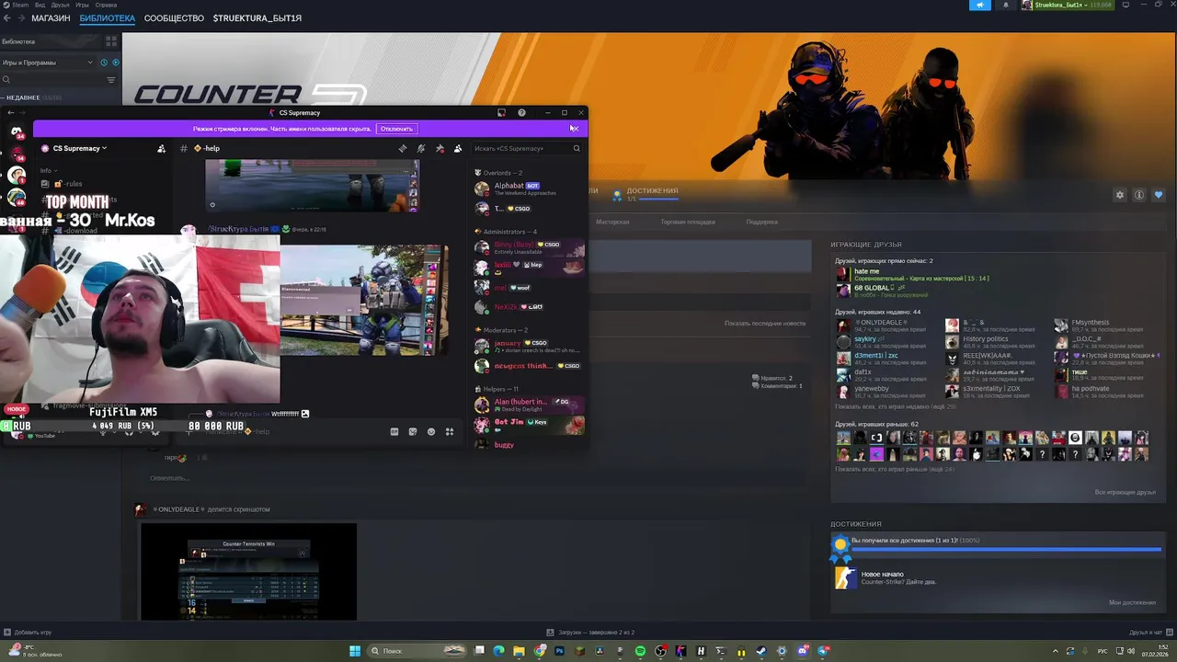Open Steam announcements megaphone button
Viewport: 1177px width, 662px height.
point(979,5)
